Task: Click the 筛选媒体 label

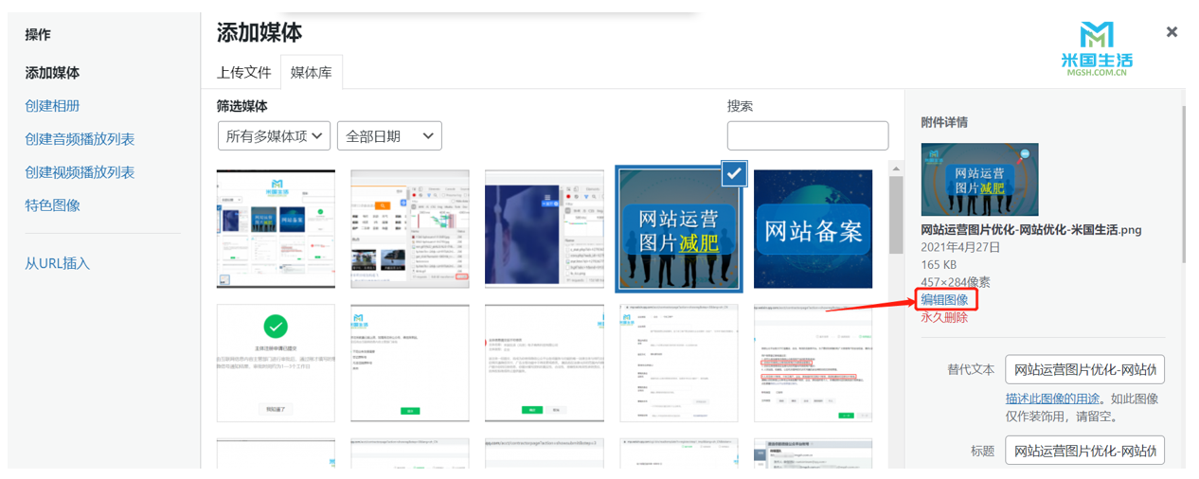Action: tap(242, 106)
